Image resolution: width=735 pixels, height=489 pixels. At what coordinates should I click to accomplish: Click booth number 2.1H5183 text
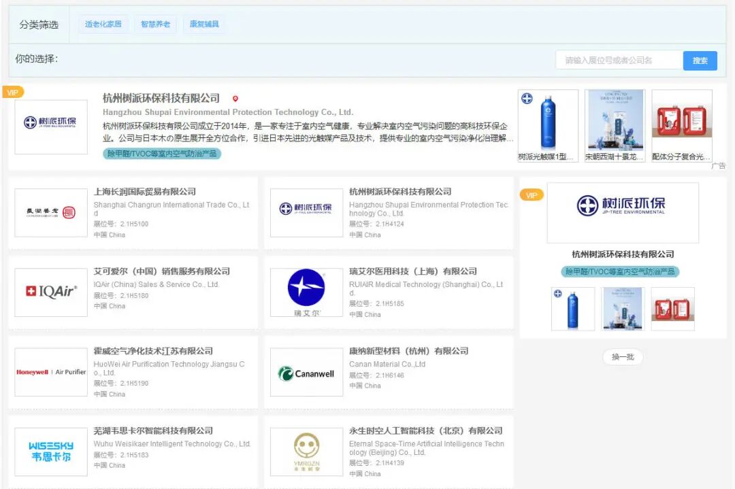(x=135, y=455)
